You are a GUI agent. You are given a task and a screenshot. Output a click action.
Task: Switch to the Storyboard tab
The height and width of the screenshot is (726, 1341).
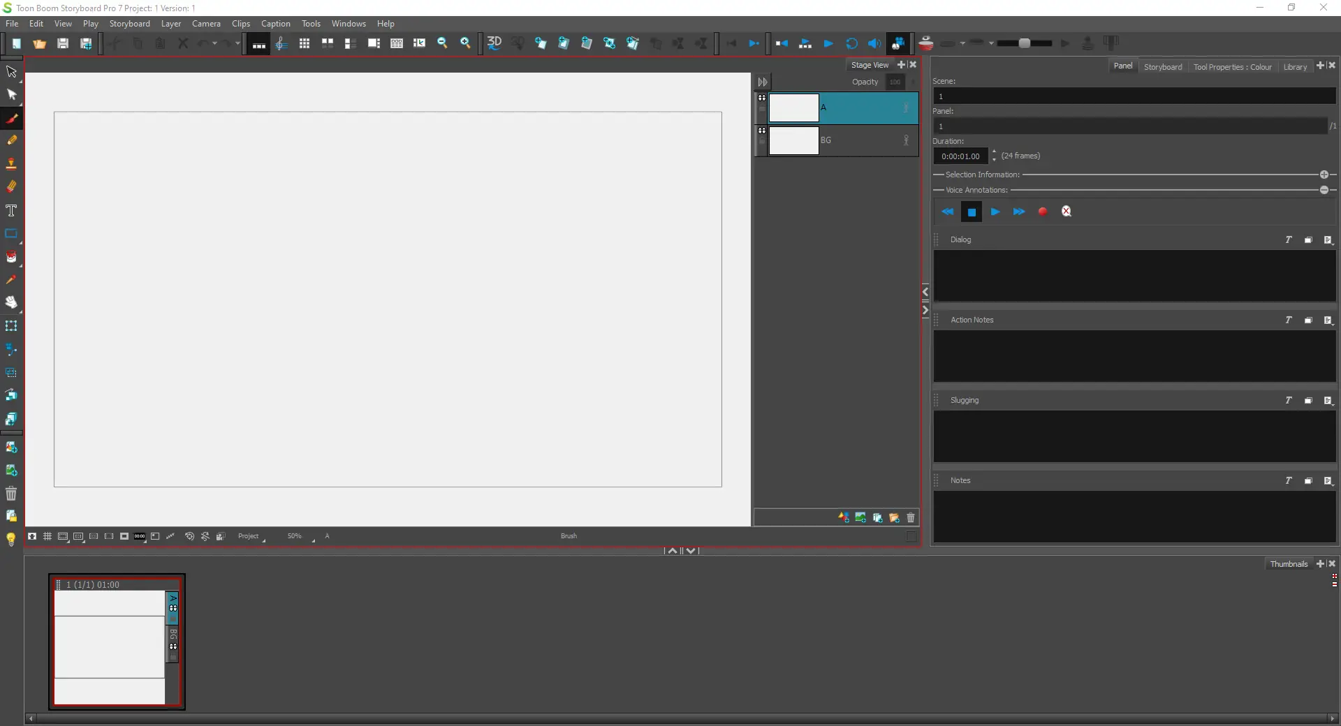tap(1164, 66)
